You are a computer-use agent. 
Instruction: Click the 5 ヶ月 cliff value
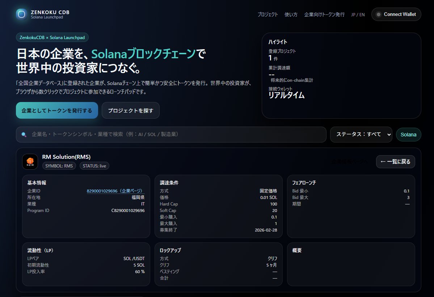272,265
